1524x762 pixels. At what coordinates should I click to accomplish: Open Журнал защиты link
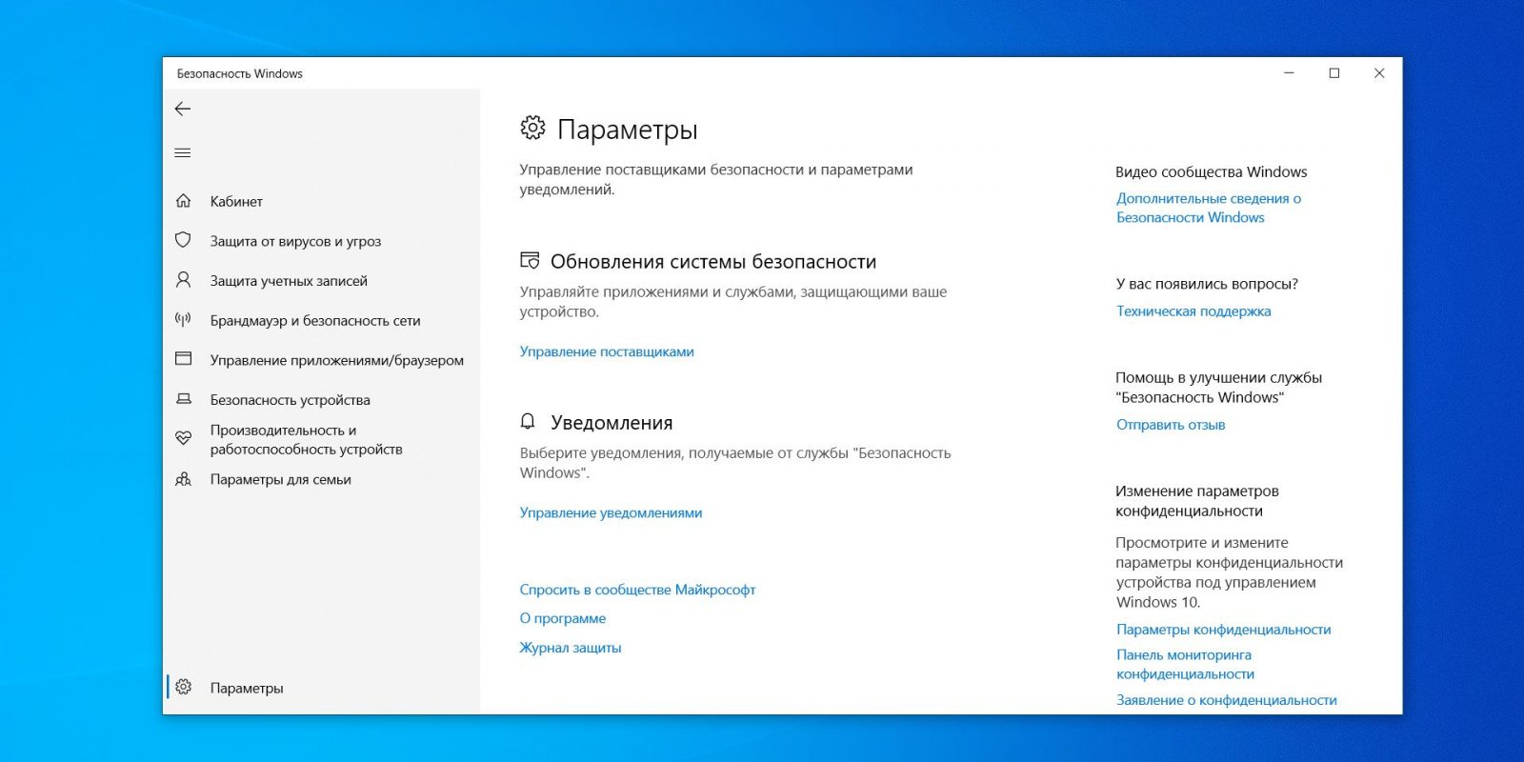[x=570, y=648]
